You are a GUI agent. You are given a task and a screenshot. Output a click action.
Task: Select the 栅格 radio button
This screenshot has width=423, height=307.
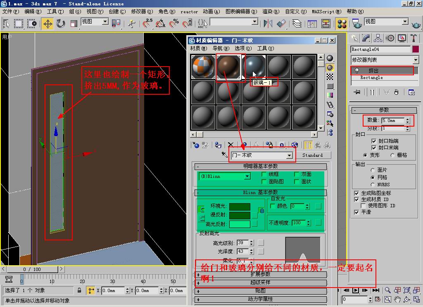point(392,155)
